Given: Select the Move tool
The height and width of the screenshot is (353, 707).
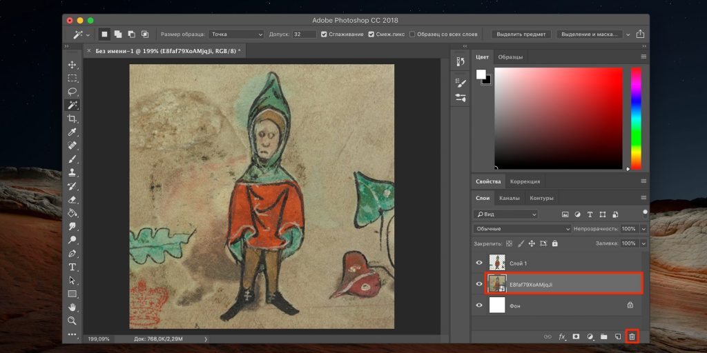Looking at the screenshot, I should pyautogui.click(x=72, y=65).
